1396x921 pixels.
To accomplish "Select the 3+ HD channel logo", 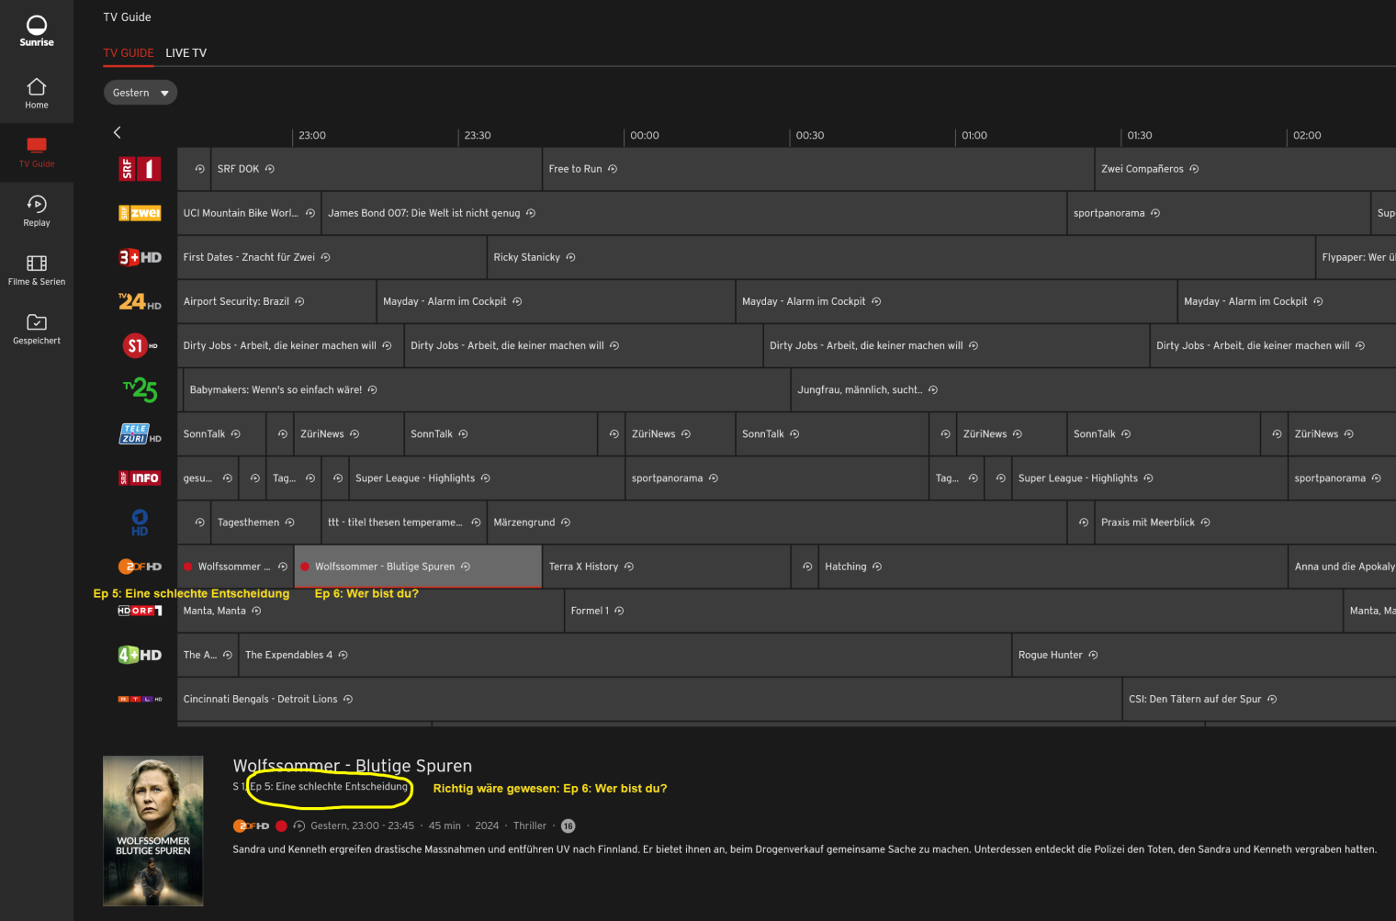I will 140,257.
